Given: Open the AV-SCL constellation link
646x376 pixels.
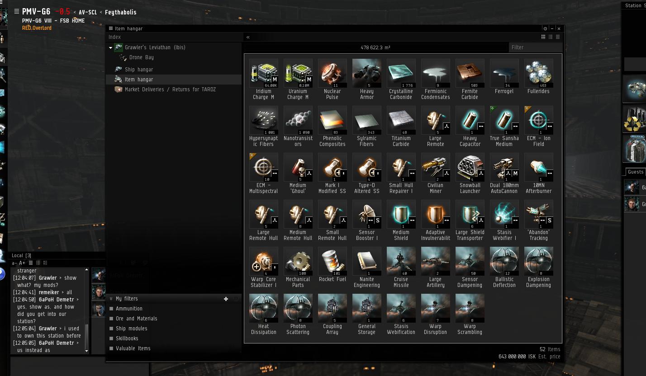Looking at the screenshot, I should coord(88,12).
